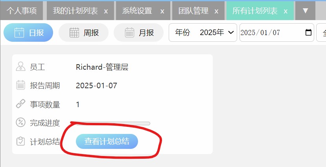Click the 查看计划总结 button

click(107, 141)
